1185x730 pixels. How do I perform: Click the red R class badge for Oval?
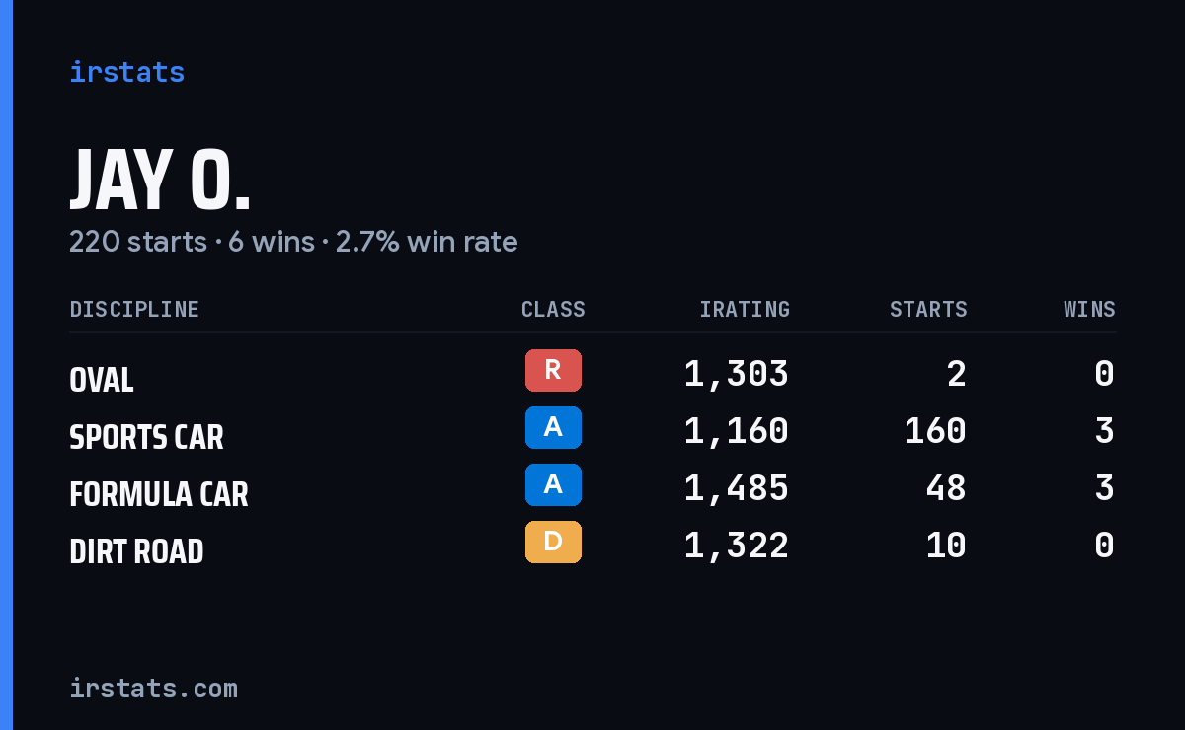point(553,370)
